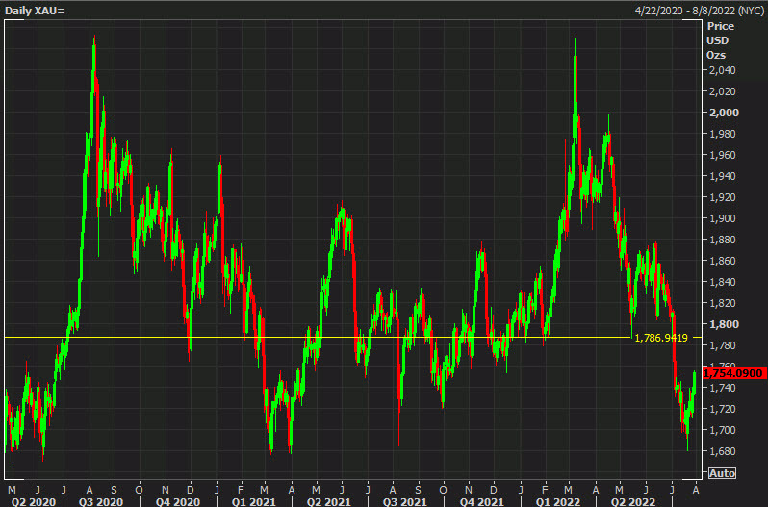The image size is (768, 507).
Task: Click the bold 1,800 price axis label
Action: coord(724,324)
